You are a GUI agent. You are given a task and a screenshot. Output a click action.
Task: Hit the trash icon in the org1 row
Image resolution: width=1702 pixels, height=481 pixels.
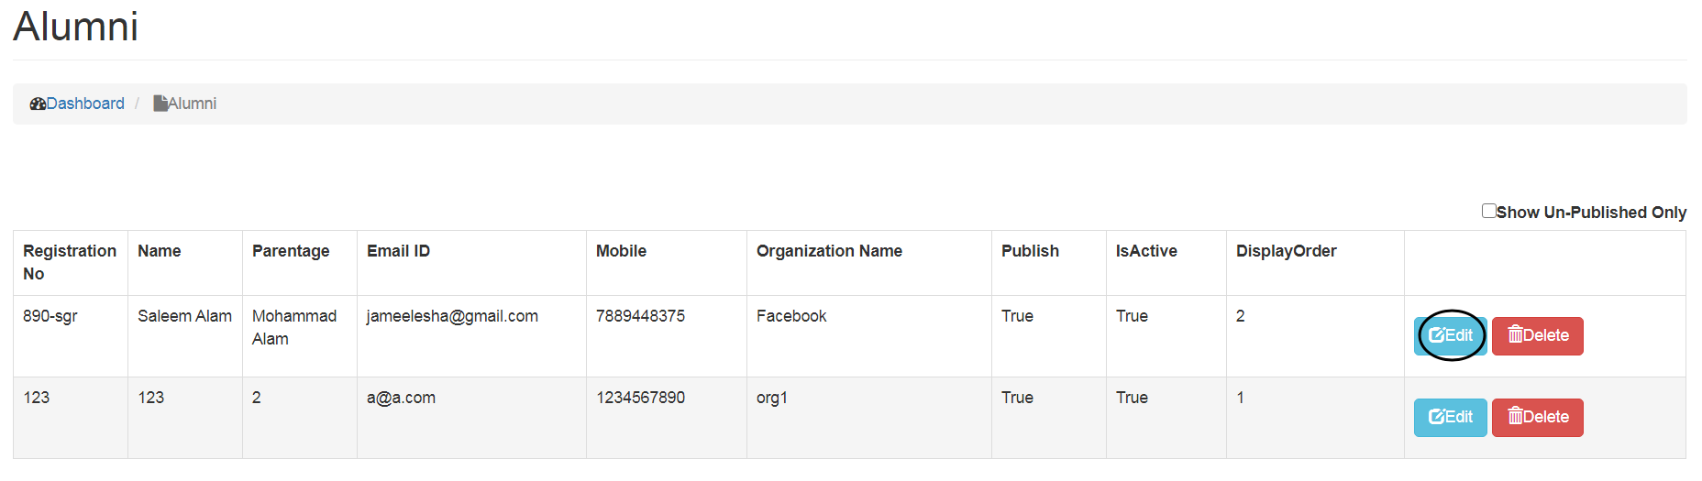(x=1515, y=416)
